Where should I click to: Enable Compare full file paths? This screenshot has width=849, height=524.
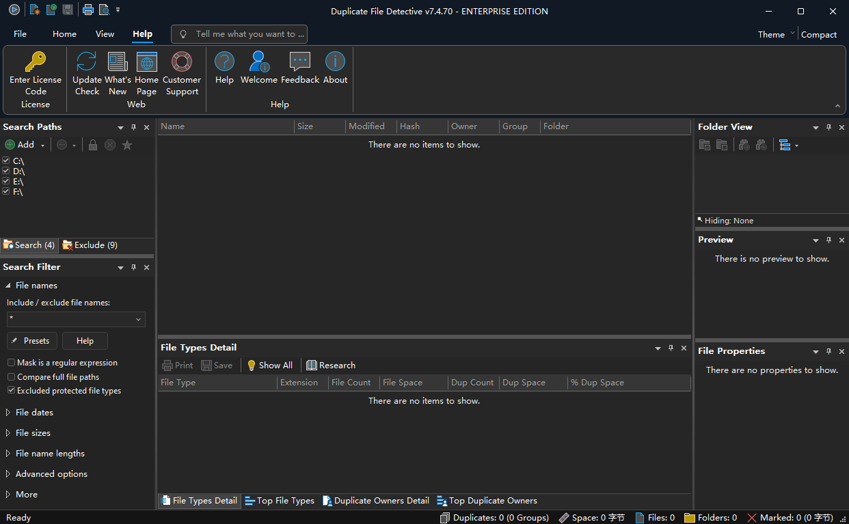coord(11,377)
